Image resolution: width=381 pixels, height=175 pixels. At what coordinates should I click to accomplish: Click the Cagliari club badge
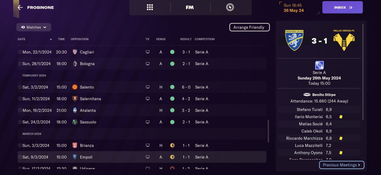(x=75, y=52)
